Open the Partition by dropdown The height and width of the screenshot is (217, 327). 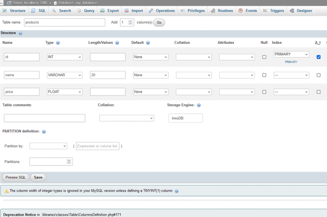point(48,146)
